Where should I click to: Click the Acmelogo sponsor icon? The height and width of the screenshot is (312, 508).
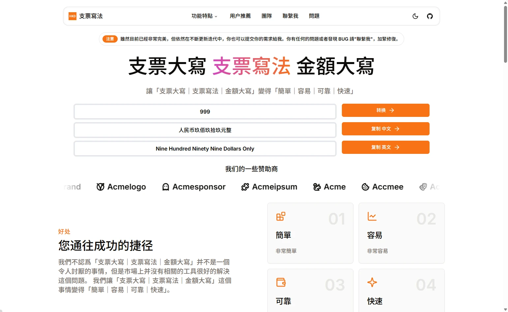pyautogui.click(x=100, y=187)
